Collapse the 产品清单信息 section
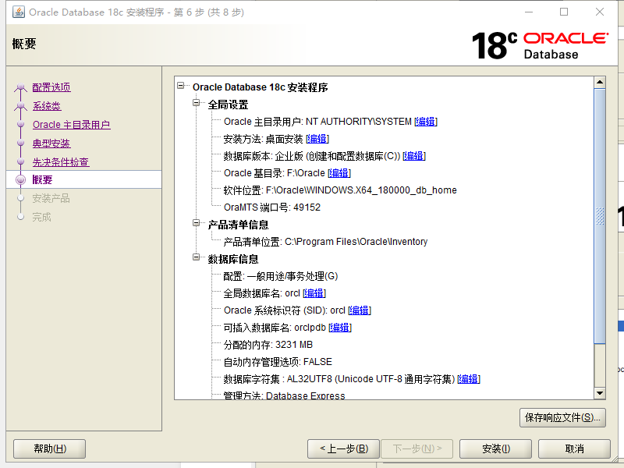624x468 pixels. point(197,223)
